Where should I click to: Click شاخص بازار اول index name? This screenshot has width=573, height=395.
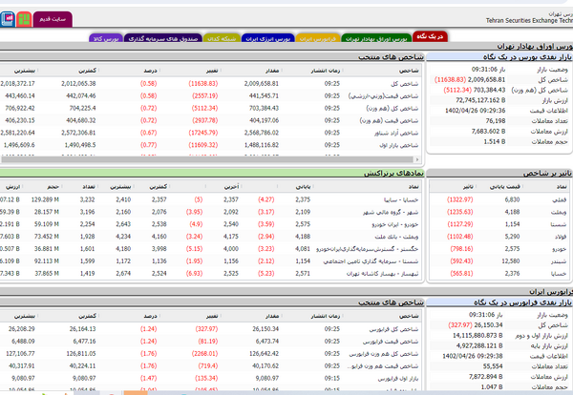pyautogui.click(x=398, y=145)
